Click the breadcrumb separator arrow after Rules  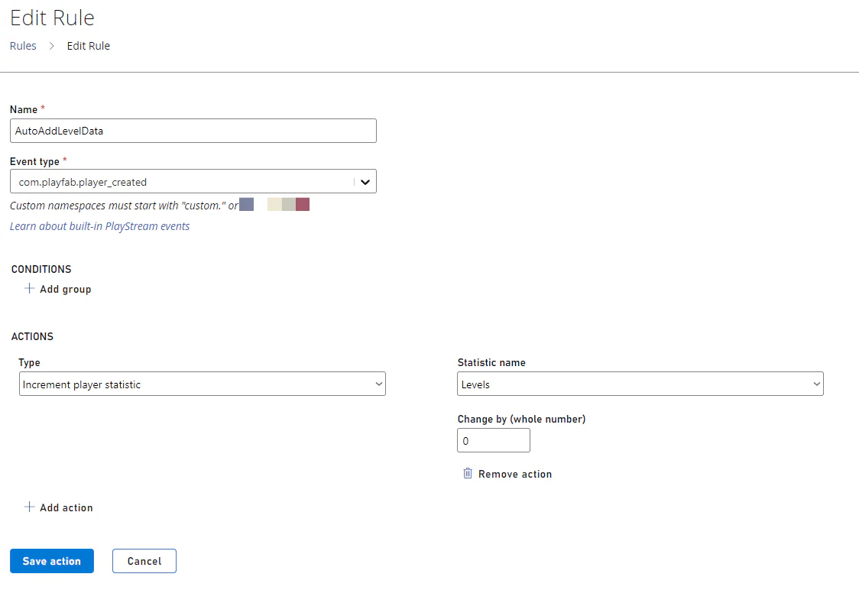pos(52,46)
